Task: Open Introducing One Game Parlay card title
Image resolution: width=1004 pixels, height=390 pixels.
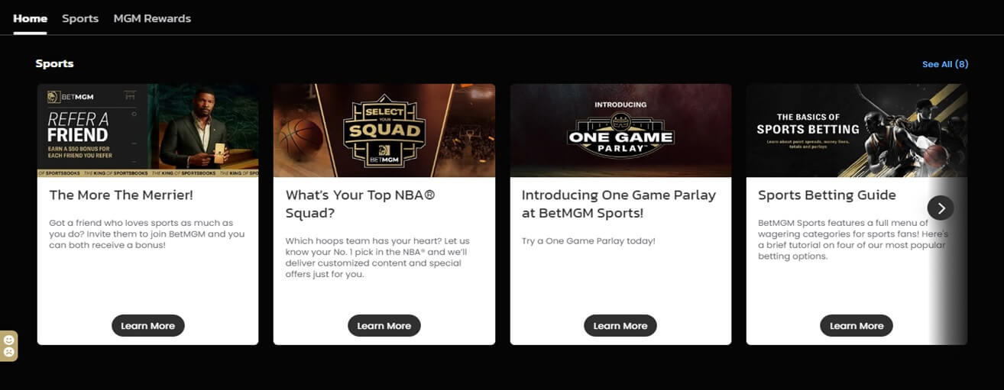Action: click(618, 204)
